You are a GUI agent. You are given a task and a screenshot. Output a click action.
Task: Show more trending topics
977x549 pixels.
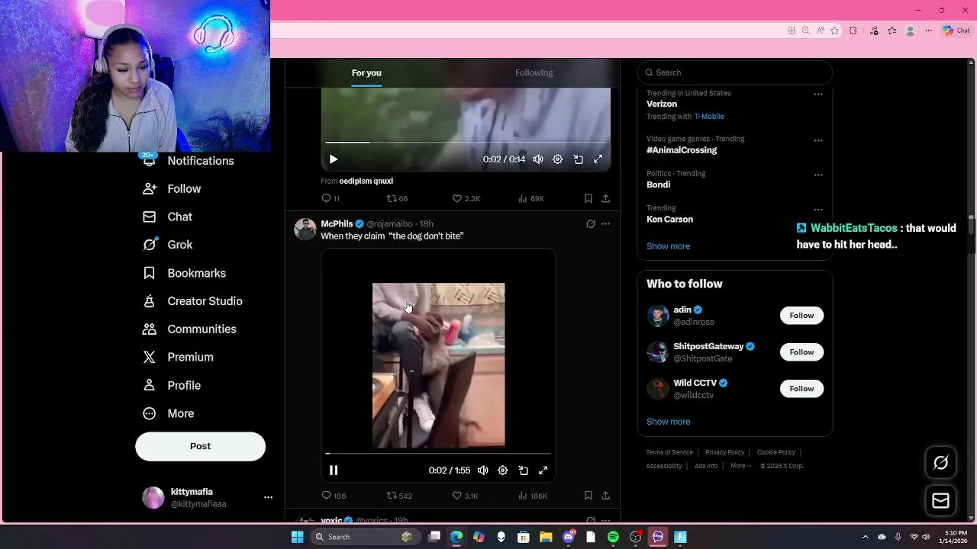click(x=669, y=246)
